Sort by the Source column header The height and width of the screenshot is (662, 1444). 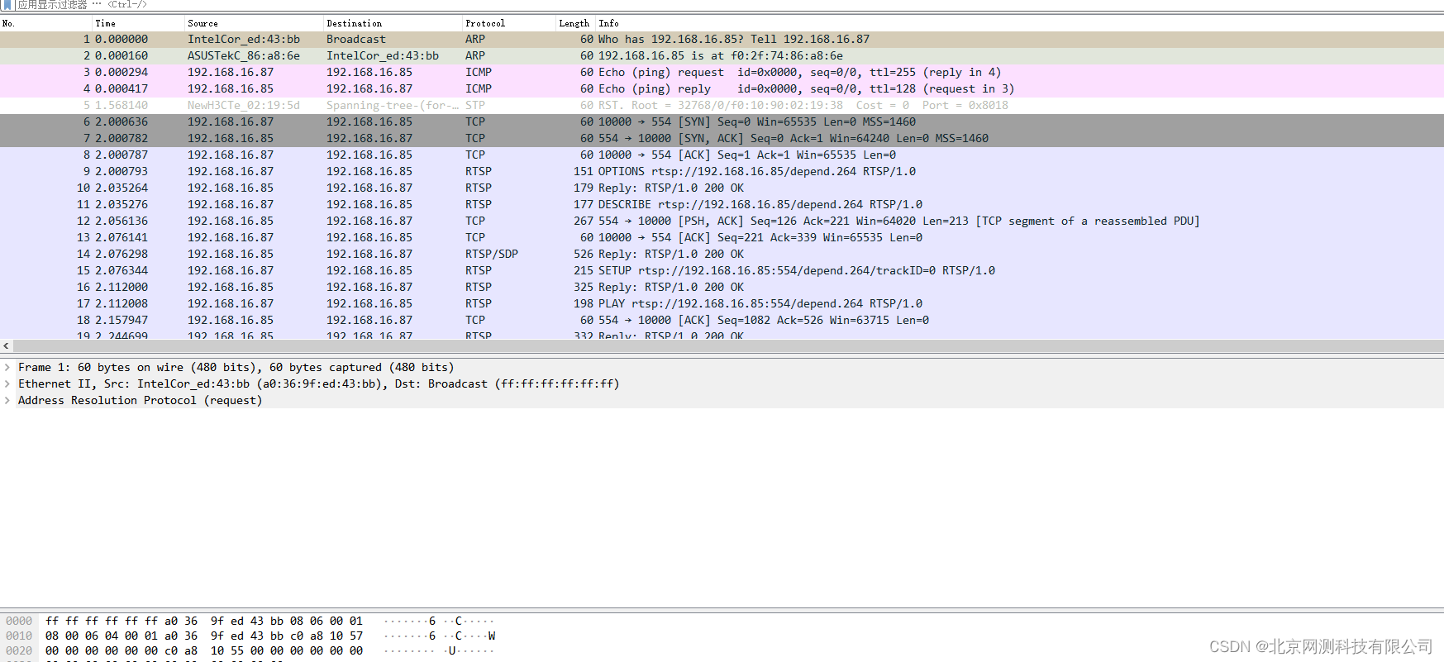coord(254,23)
